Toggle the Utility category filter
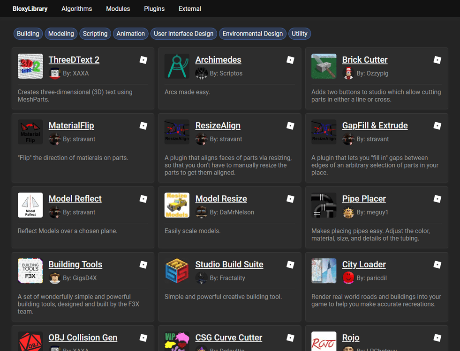This screenshot has height=351, width=460. (300, 34)
